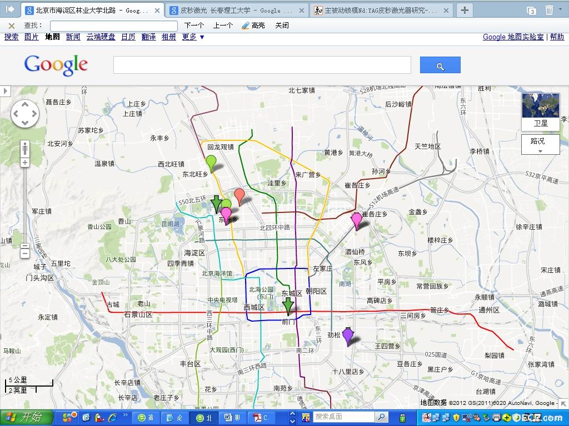This screenshot has width=569, height=426.
Task: Pan the map right with the arrow
Action: coord(34,114)
